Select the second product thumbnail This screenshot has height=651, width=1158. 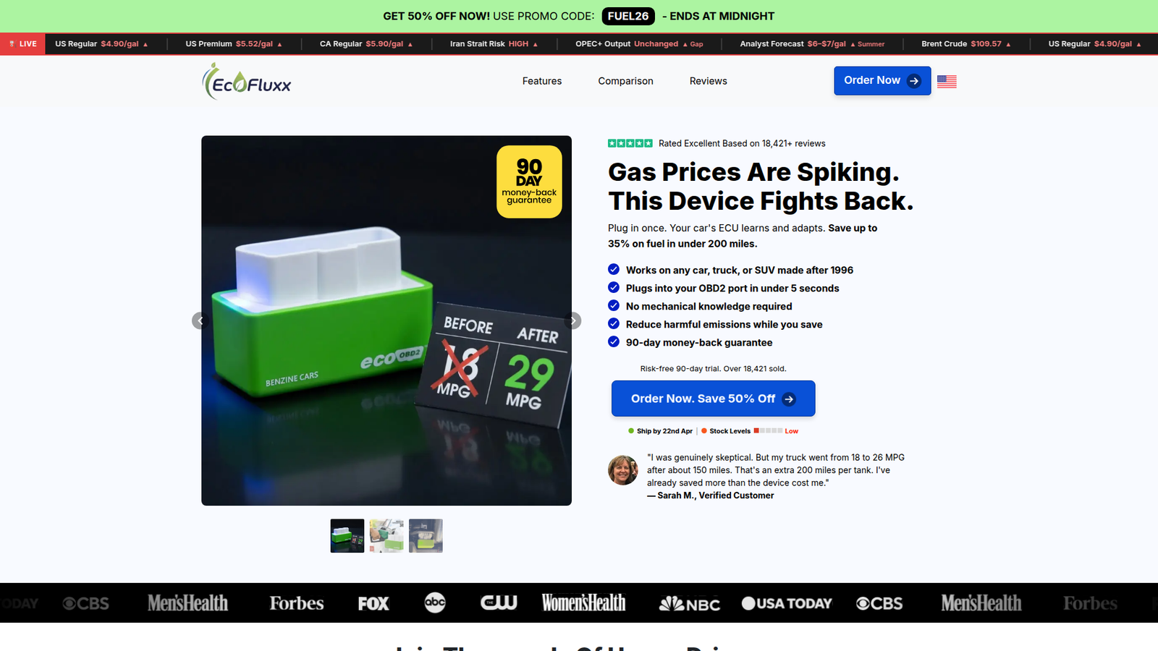click(386, 536)
